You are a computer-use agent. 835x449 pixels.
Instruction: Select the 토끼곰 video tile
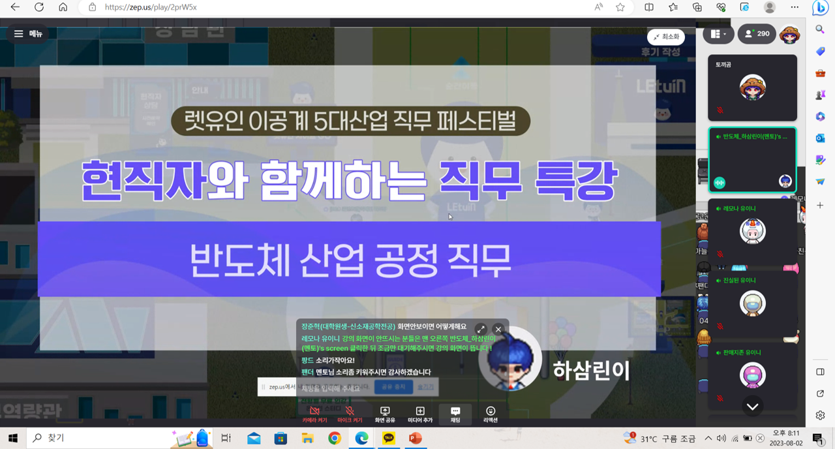[x=752, y=88]
